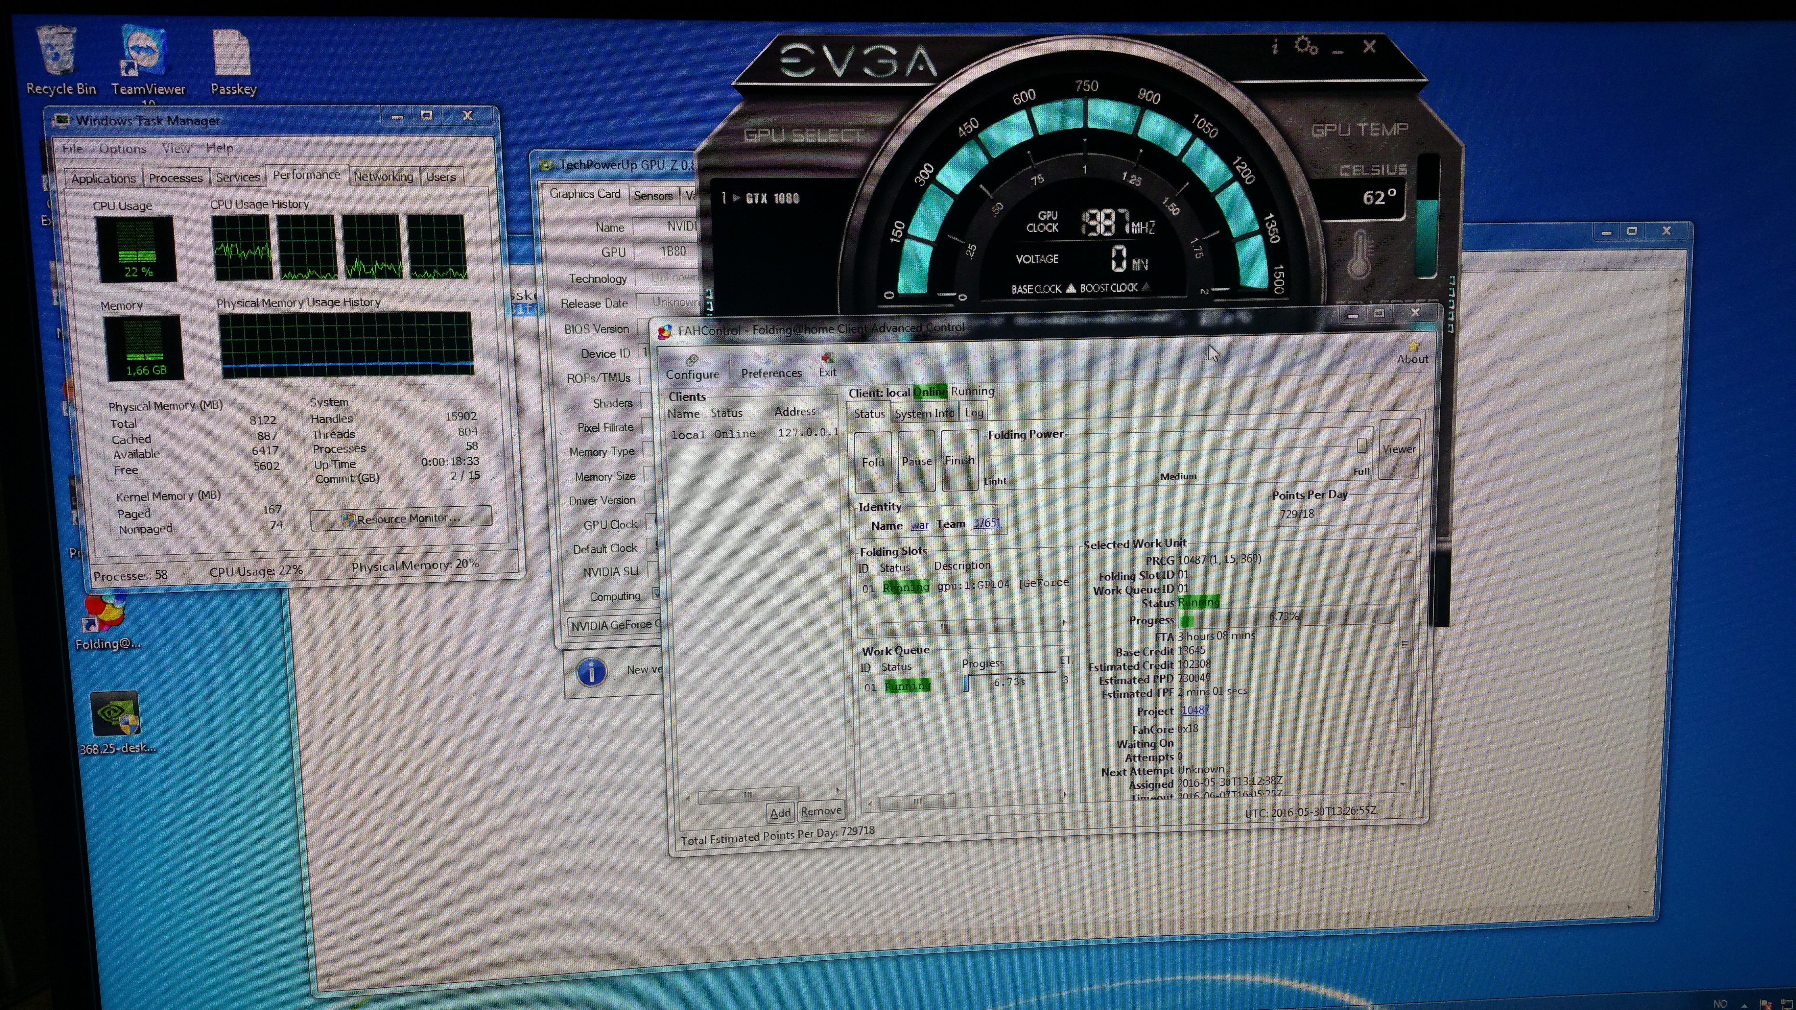This screenshot has width=1796, height=1010.
Task: Select work queue 01 row
Action: (x=966, y=684)
